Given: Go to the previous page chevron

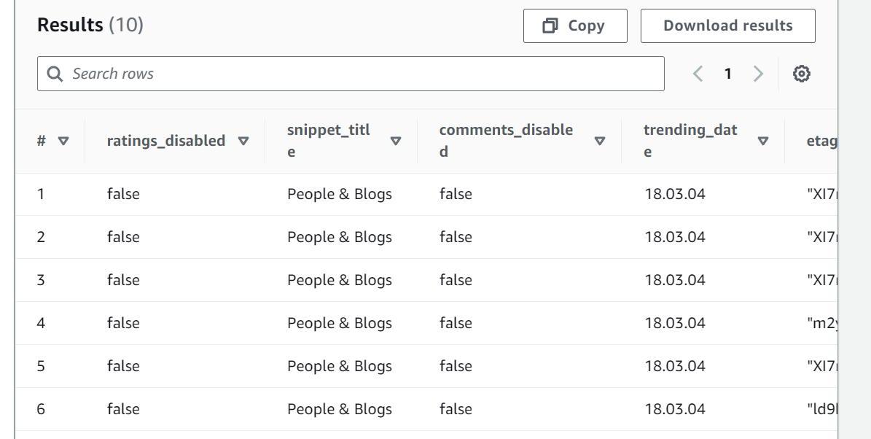Looking at the screenshot, I should pos(698,73).
